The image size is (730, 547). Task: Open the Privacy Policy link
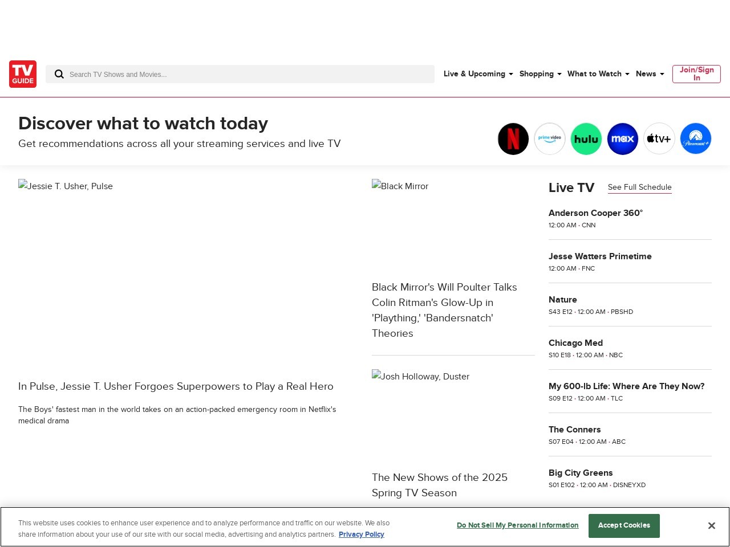[x=362, y=534]
